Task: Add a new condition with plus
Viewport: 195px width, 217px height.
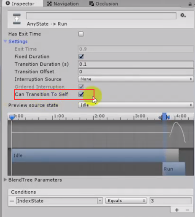Action: (177, 210)
